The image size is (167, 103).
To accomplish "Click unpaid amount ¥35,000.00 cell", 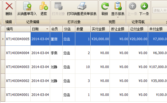I will 157,81.
